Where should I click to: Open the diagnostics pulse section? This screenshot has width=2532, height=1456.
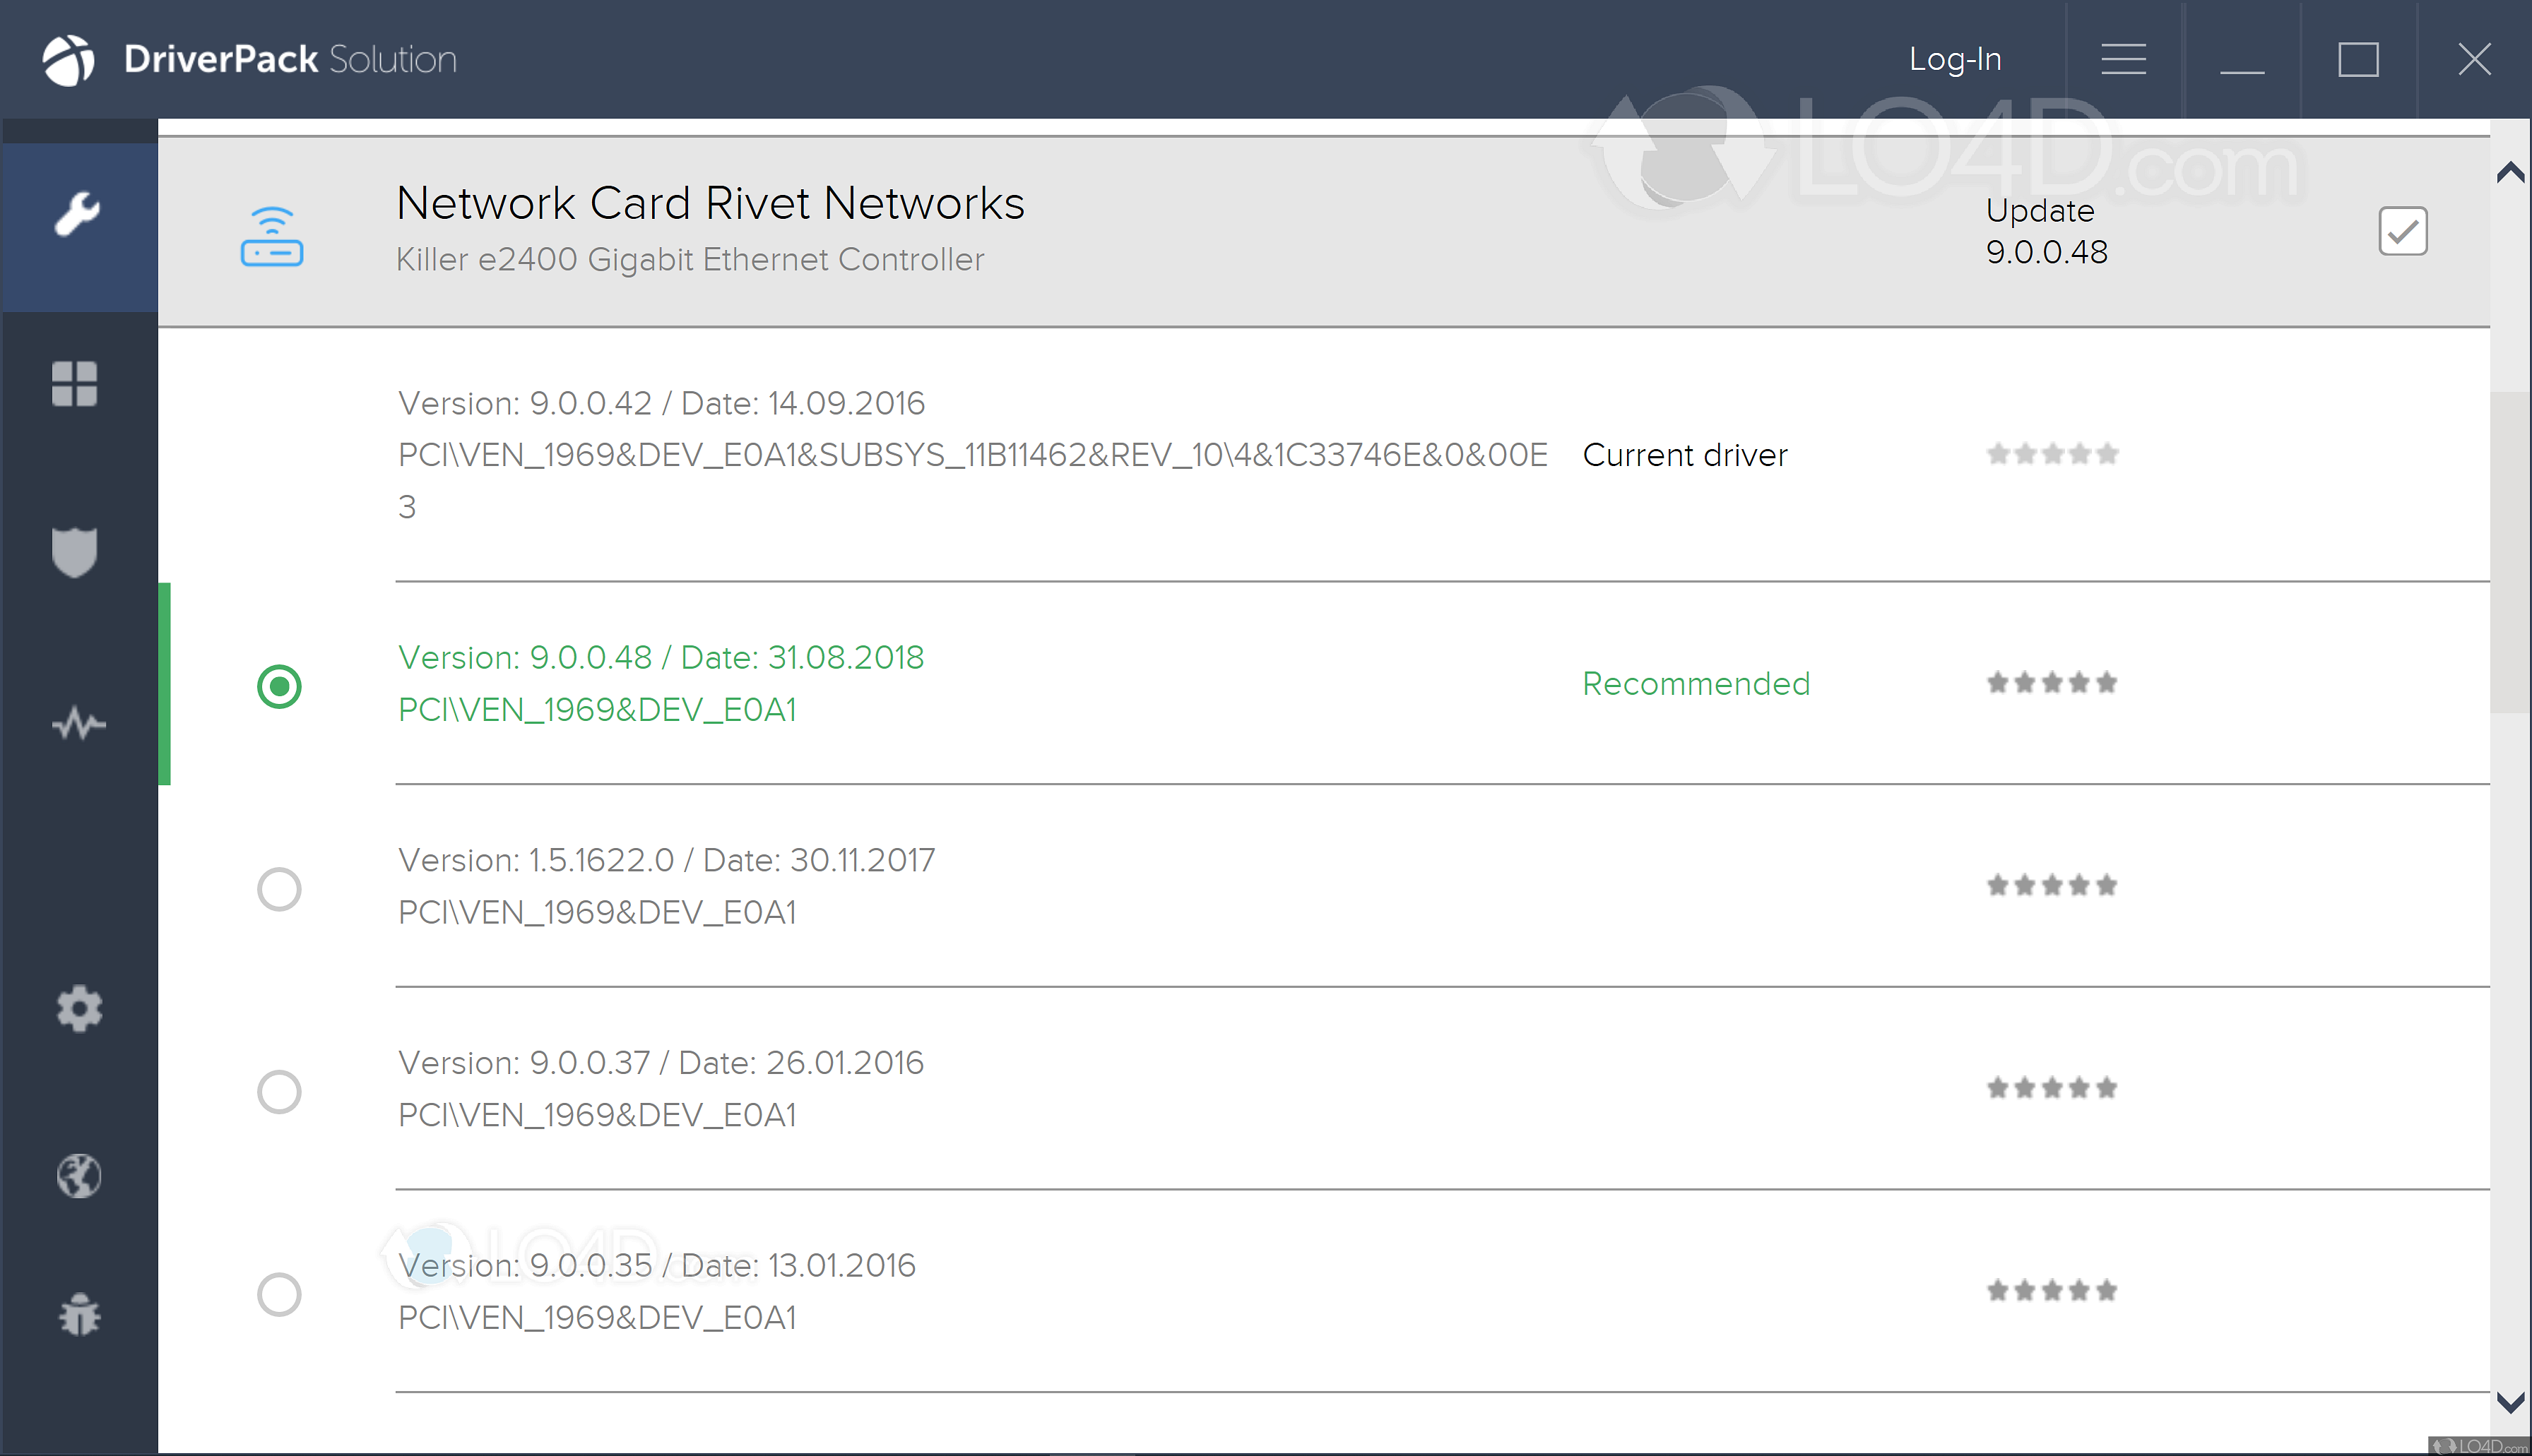tap(78, 723)
